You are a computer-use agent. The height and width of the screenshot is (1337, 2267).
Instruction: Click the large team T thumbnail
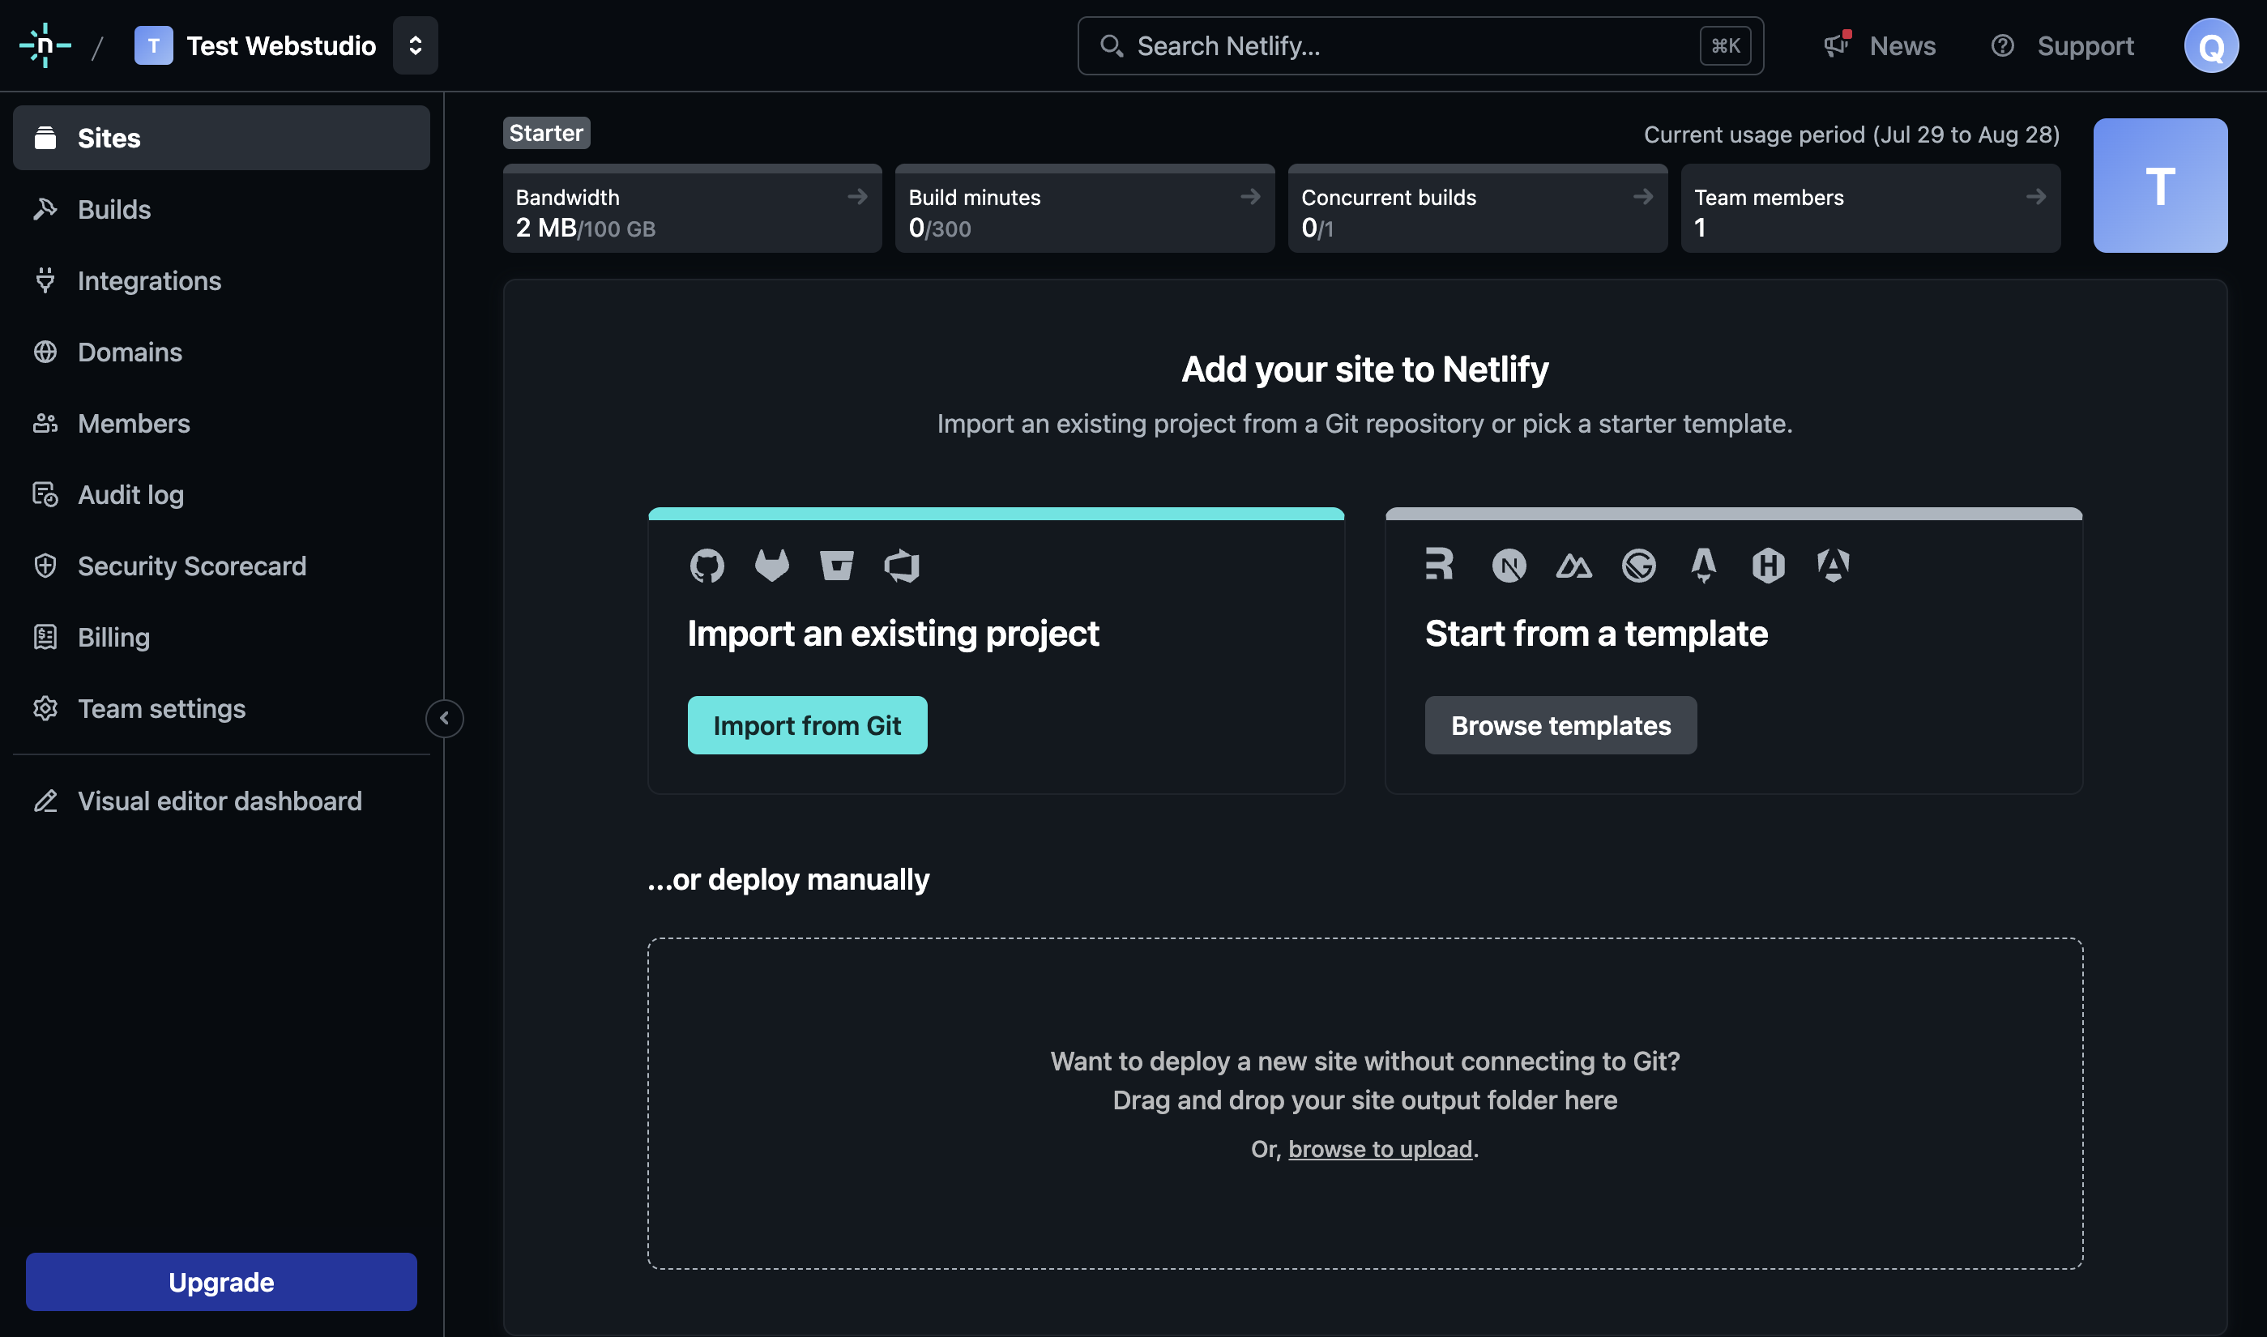[x=2160, y=186]
